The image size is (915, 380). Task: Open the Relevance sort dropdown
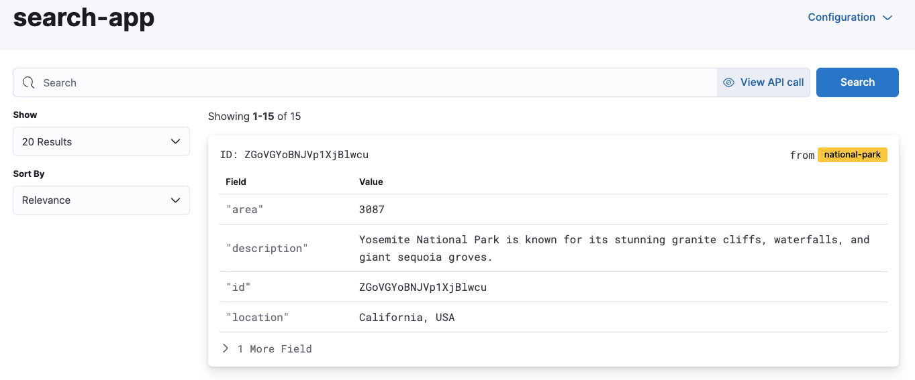(101, 200)
